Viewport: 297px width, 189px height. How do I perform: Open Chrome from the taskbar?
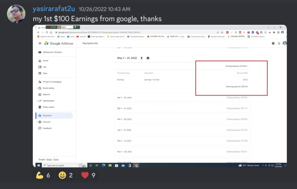click(x=136, y=166)
